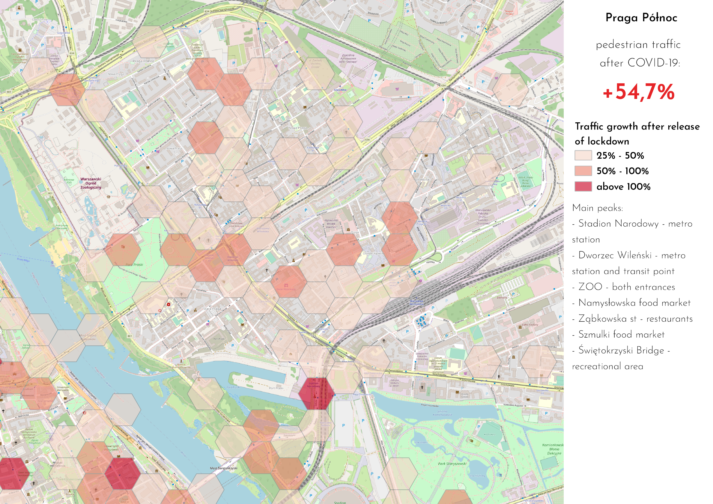Viewport: 713px width, 504px height.
Task: Click the 25% - 50% legend color swatch
Action: click(583, 155)
